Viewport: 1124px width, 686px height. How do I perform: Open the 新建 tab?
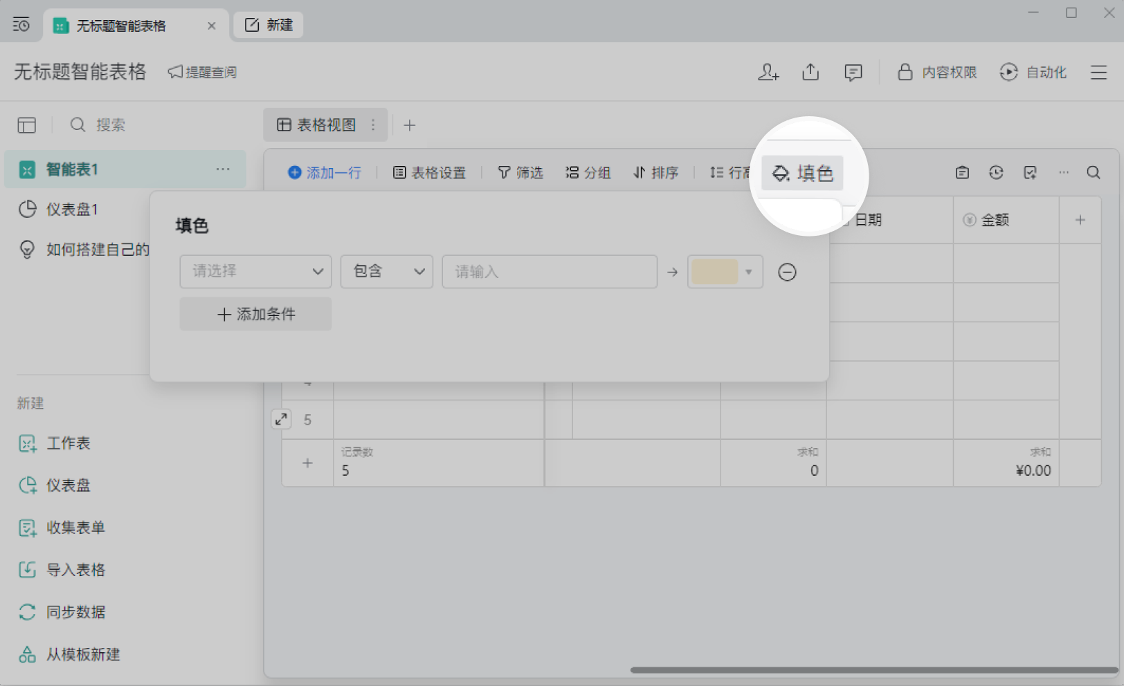[x=269, y=25]
